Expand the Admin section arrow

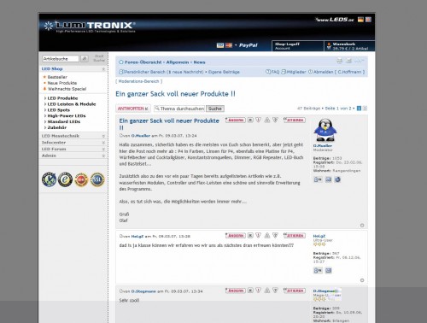[x=103, y=156]
